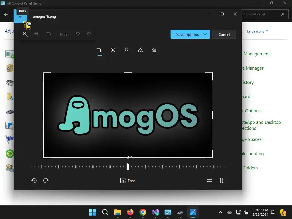The image size is (292, 219).
Task: Click the Reset button in Photos editor
Action: point(65,35)
